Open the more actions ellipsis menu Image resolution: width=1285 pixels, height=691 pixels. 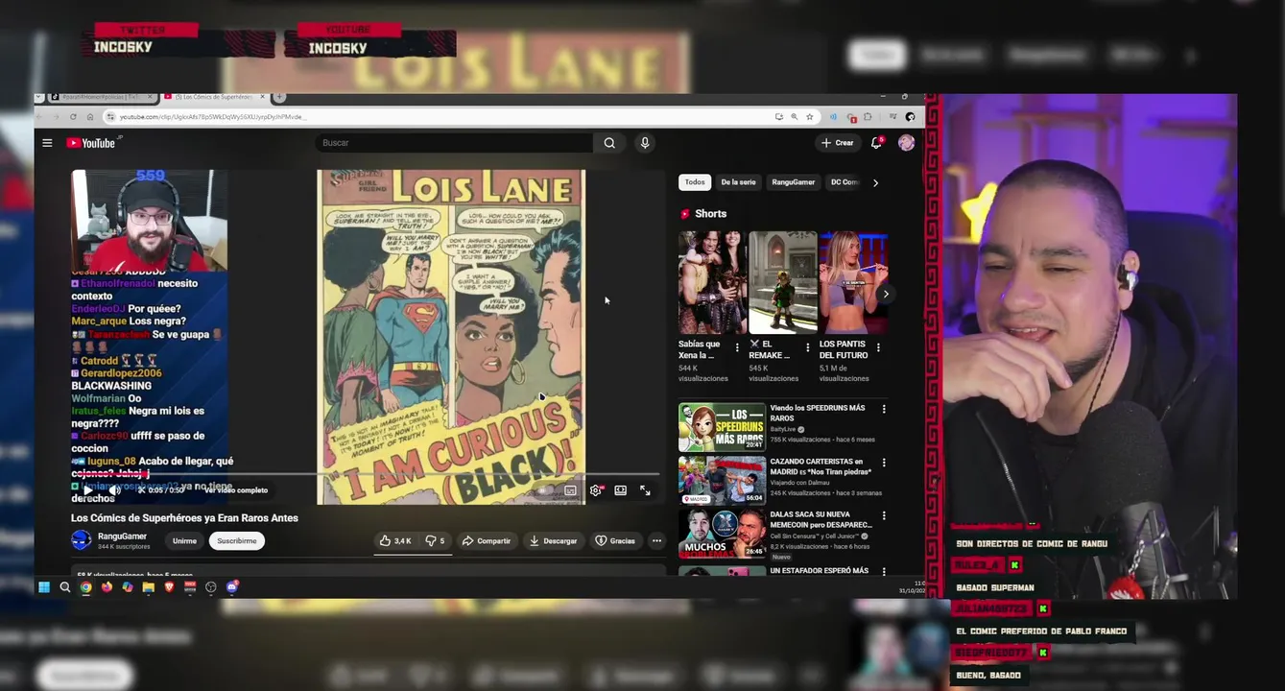pyautogui.click(x=656, y=540)
